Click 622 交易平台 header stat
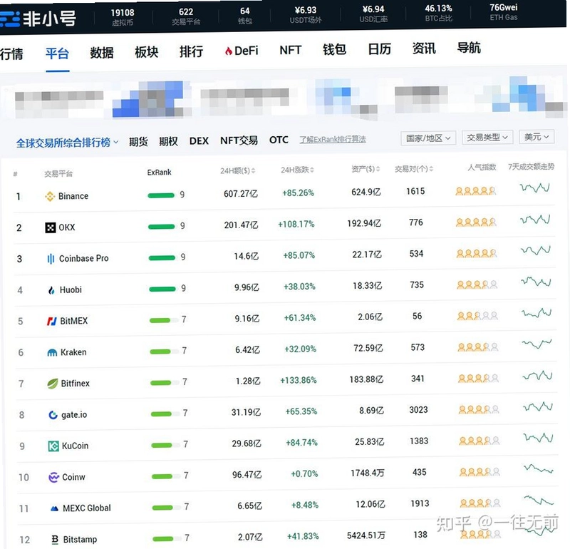 tap(186, 16)
